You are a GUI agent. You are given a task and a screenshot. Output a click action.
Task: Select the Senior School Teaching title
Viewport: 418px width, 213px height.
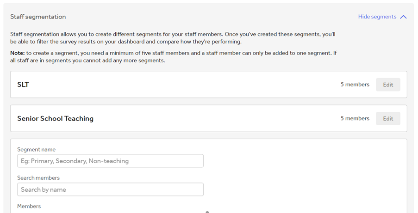55,118
